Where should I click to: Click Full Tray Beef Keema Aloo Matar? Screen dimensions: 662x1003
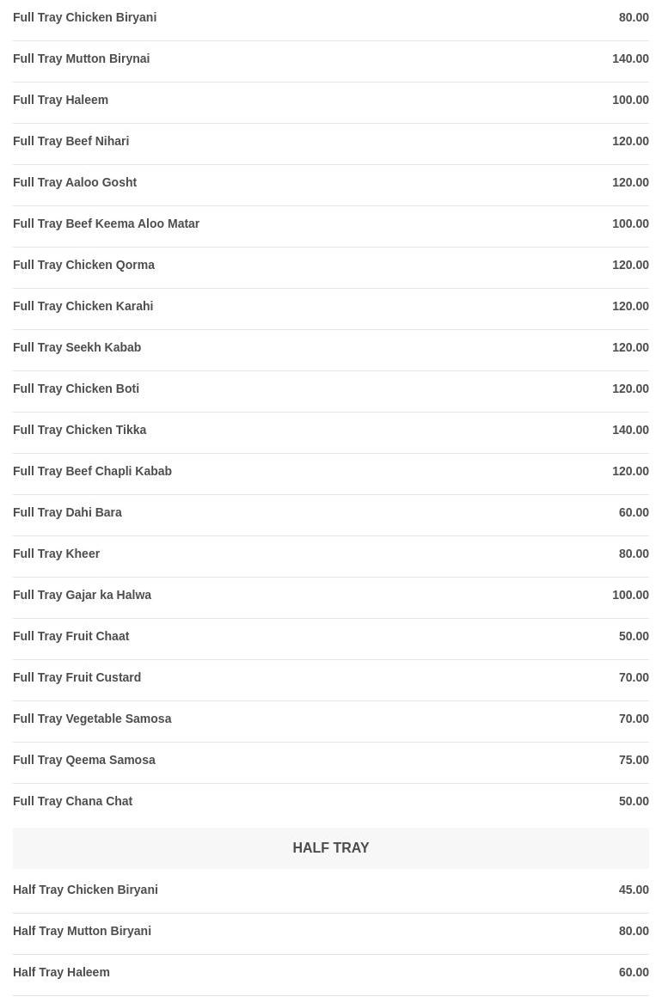pyautogui.click(x=106, y=223)
